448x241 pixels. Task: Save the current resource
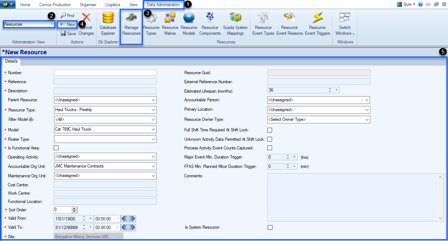coord(68,33)
